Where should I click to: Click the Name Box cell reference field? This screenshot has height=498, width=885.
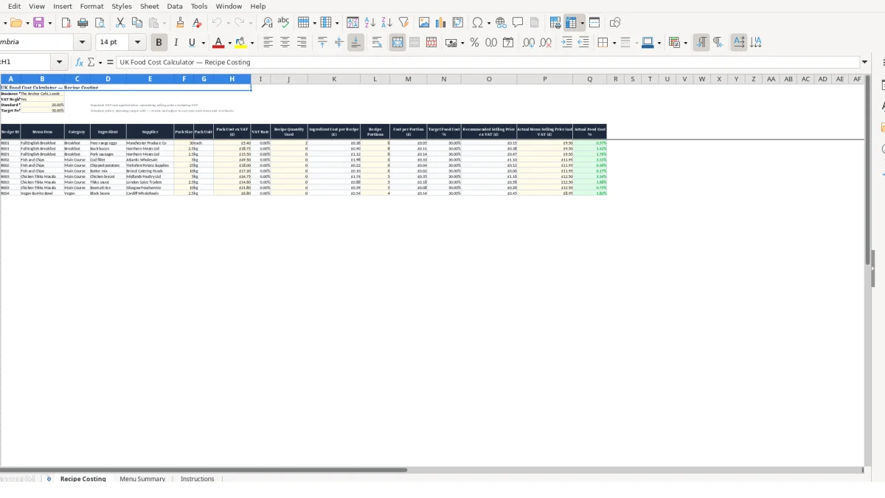[x=25, y=63]
